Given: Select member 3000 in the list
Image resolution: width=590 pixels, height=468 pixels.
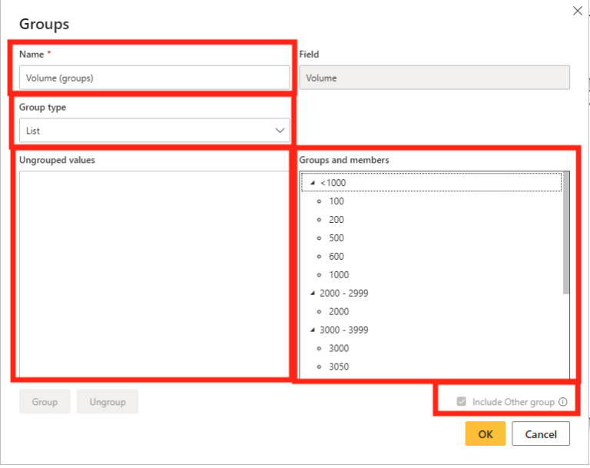Looking at the screenshot, I should [339, 348].
